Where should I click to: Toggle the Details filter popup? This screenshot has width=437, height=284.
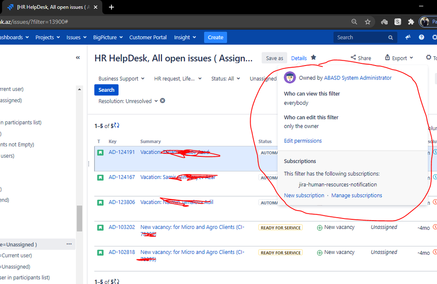pos(299,58)
